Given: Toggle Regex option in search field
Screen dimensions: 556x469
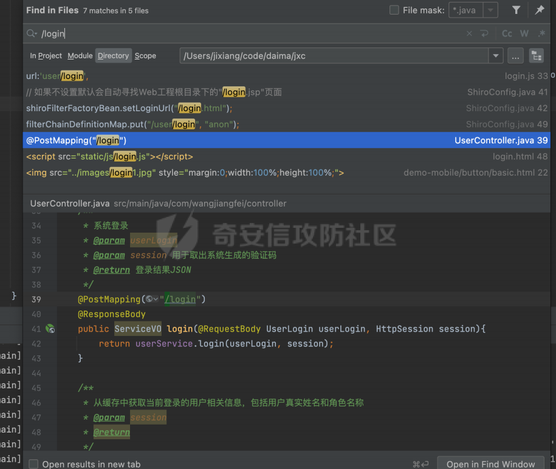Looking at the screenshot, I should [x=541, y=33].
